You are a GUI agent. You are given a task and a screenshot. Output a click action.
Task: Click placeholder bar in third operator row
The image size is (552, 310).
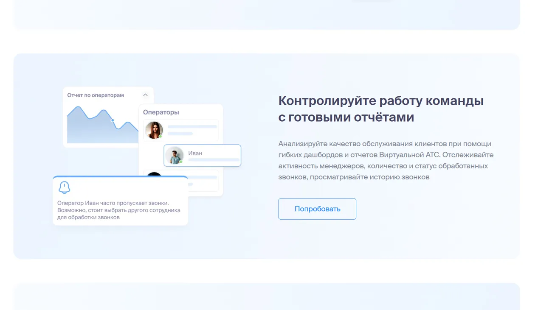(204, 178)
